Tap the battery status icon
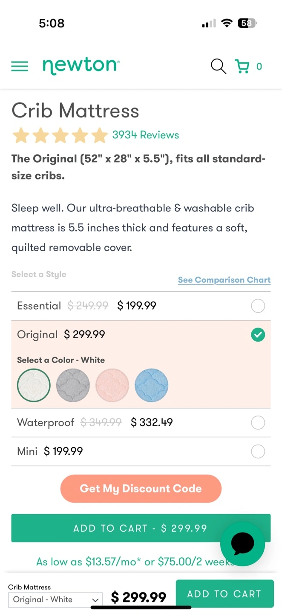The width and height of the screenshot is (282, 615). 247,23
